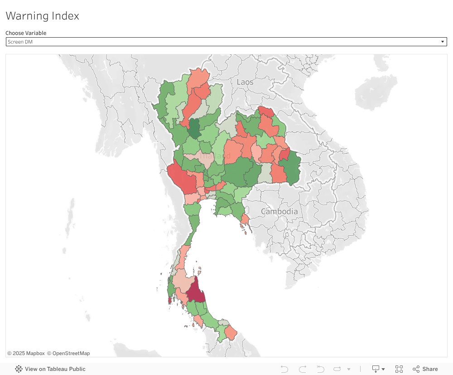Open the Download icon menu

tap(378, 369)
